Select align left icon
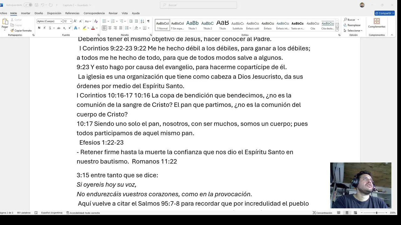The height and width of the screenshot is (225, 401). pyautogui.click(x=104, y=28)
